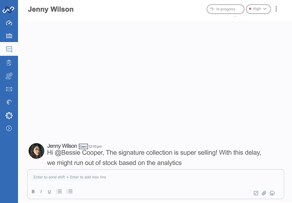Toggle bold text formatting
The height and width of the screenshot is (203, 292).
coord(33,192)
